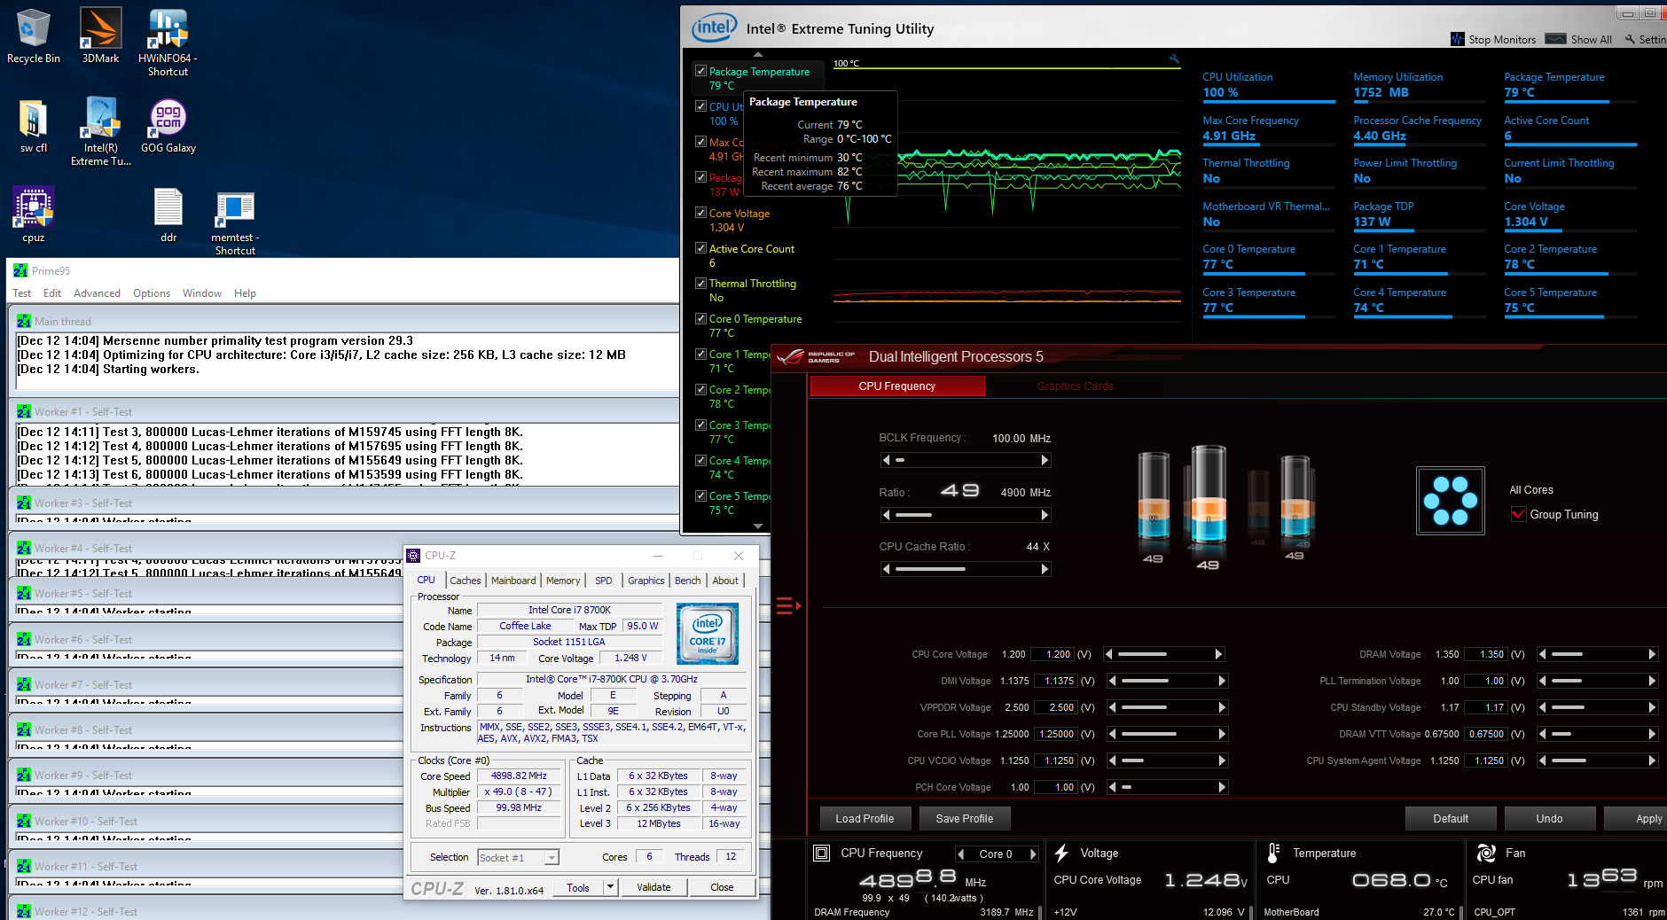Open CPU-Z Tools dropdown arrow
1667x920 pixels.
610,887
